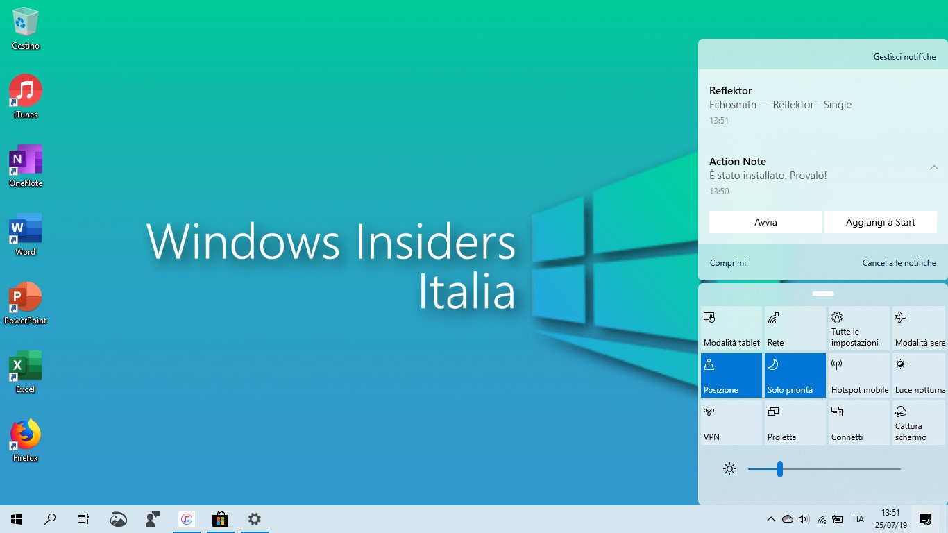Switch to iTunes on the taskbar
This screenshot has height=533, width=948.
pyautogui.click(x=187, y=519)
